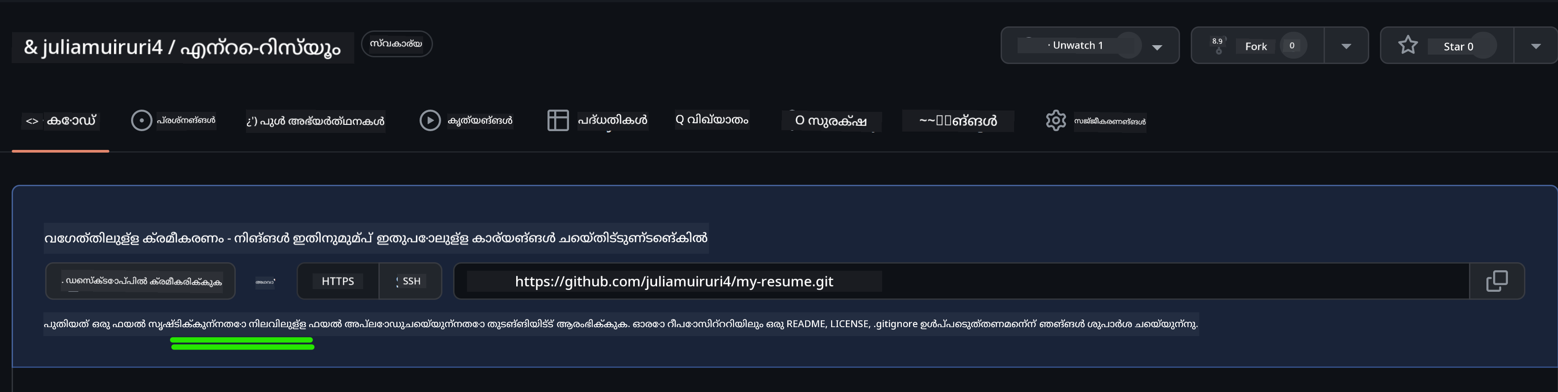Click the Issues circle-dot icon
The height and width of the screenshot is (392, 1558).
(141, 120)
